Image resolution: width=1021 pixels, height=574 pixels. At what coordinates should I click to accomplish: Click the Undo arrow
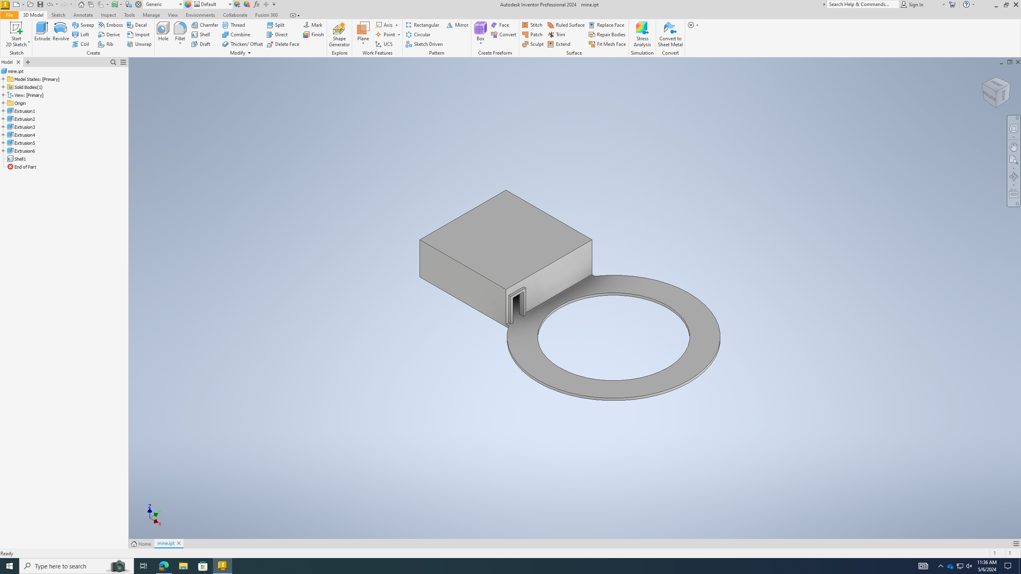(x=50, y=4)
